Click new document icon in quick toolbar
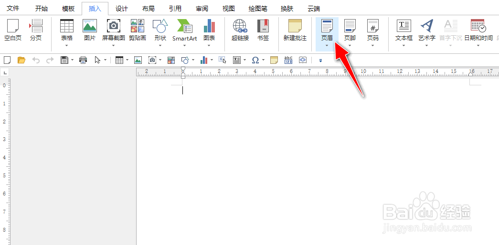This screenshot has width=499, height=245. [x=7, y=60]
